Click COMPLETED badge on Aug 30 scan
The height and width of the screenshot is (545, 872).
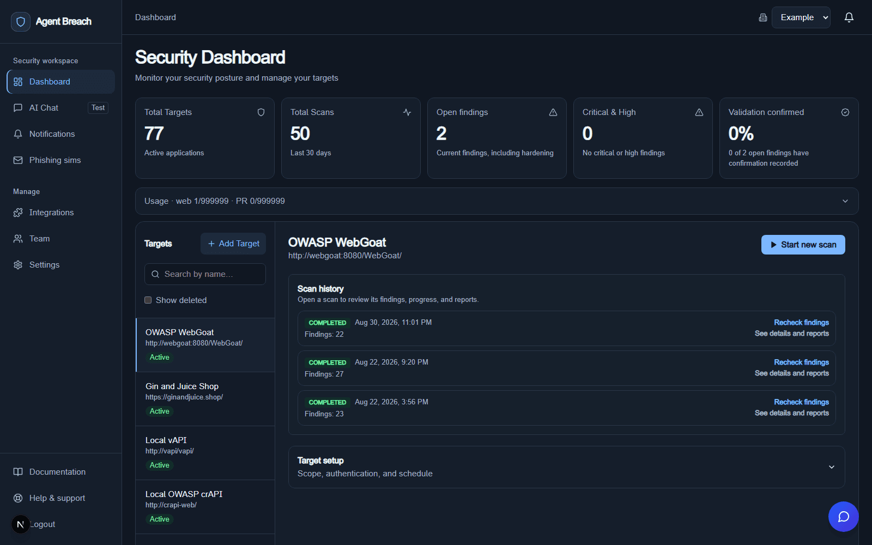coord(327,323)
